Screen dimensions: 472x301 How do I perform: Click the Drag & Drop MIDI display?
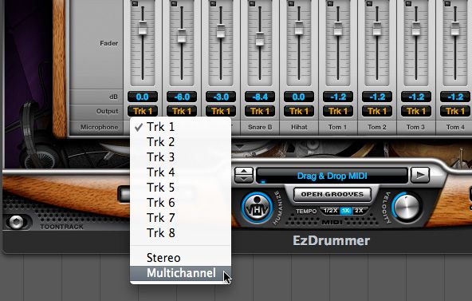coord(332,176)
